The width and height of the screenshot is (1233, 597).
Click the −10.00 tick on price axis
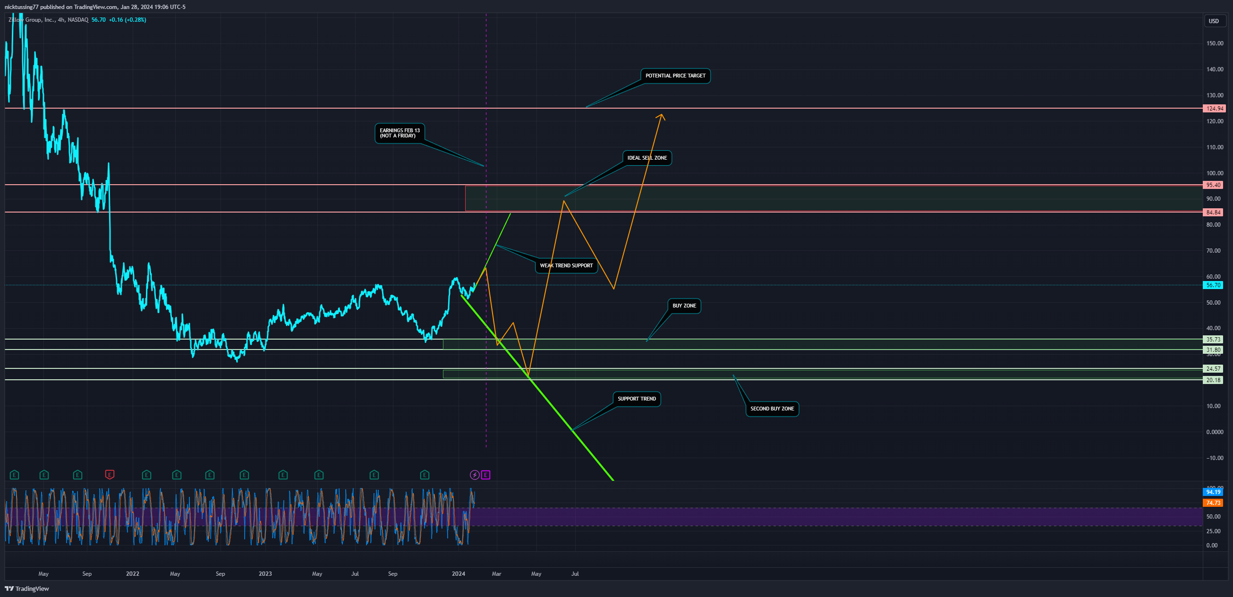(x=1215, y=458)
